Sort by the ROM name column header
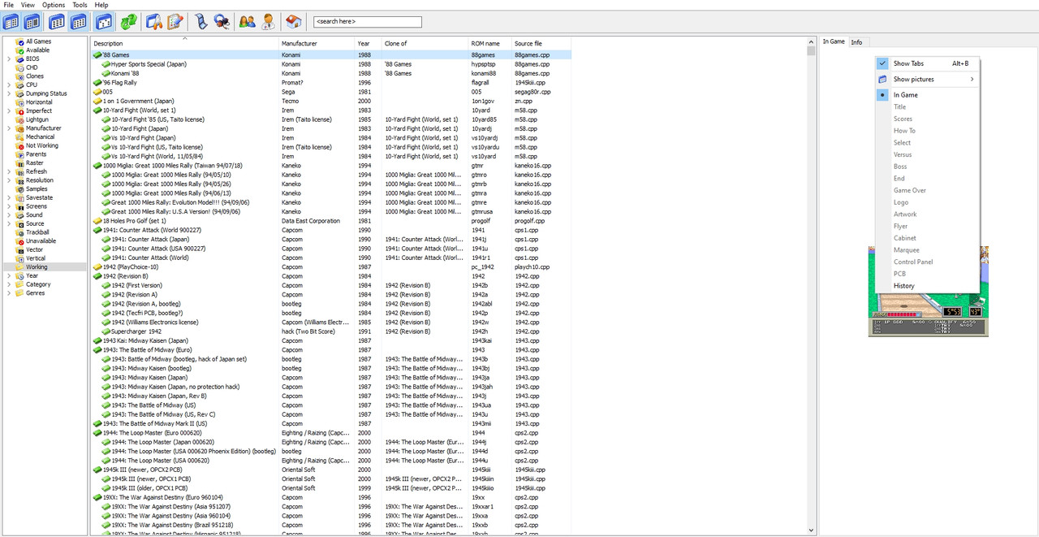 [x=490, y=43]
